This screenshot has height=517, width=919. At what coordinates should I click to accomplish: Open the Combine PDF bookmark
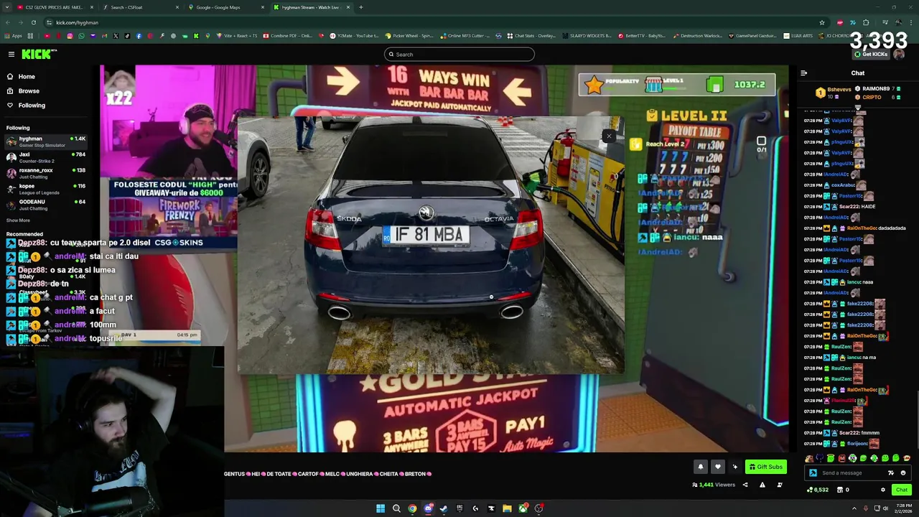(288, 35)
